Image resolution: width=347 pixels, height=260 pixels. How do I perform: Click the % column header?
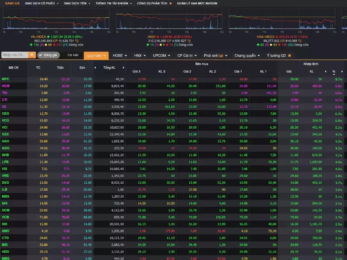[x=334, y=71]
